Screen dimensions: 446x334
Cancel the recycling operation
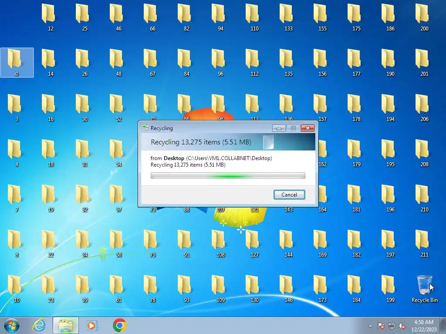click(x=289, y=194)
